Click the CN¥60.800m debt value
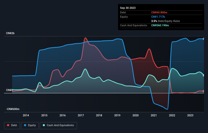 tap(159, 12)
